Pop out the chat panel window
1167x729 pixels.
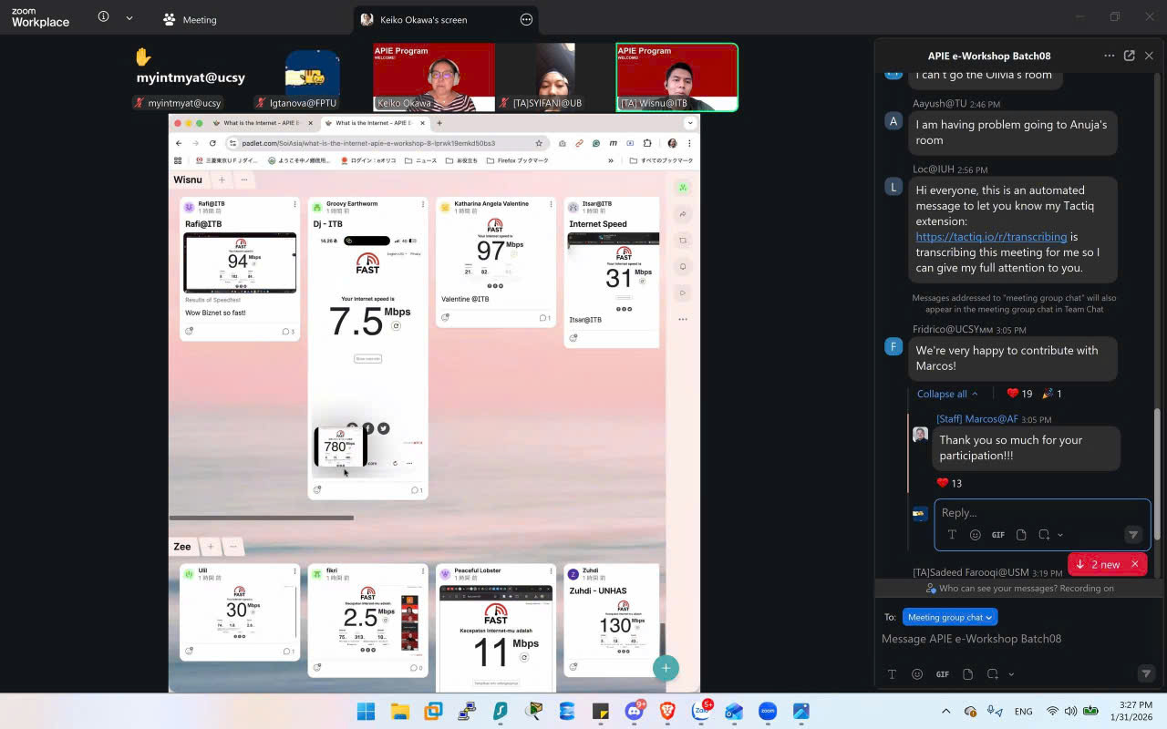[1129, 56]
